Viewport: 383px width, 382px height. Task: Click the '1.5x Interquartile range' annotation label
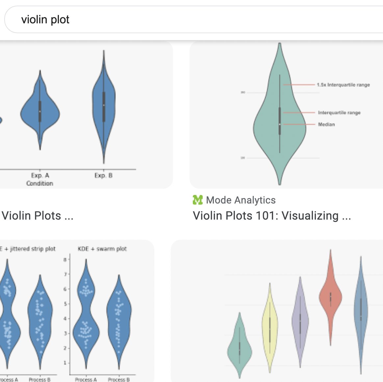(343, 85)
